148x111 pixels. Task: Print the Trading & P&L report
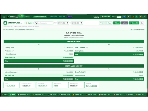(125, 23)
